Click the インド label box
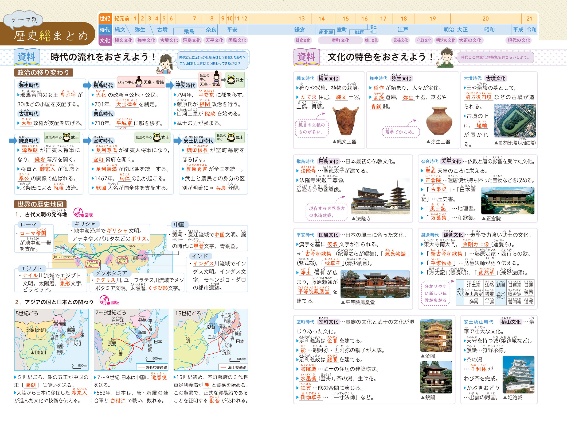The height and width of the screenshot is (428, 567). coord(200,256)
